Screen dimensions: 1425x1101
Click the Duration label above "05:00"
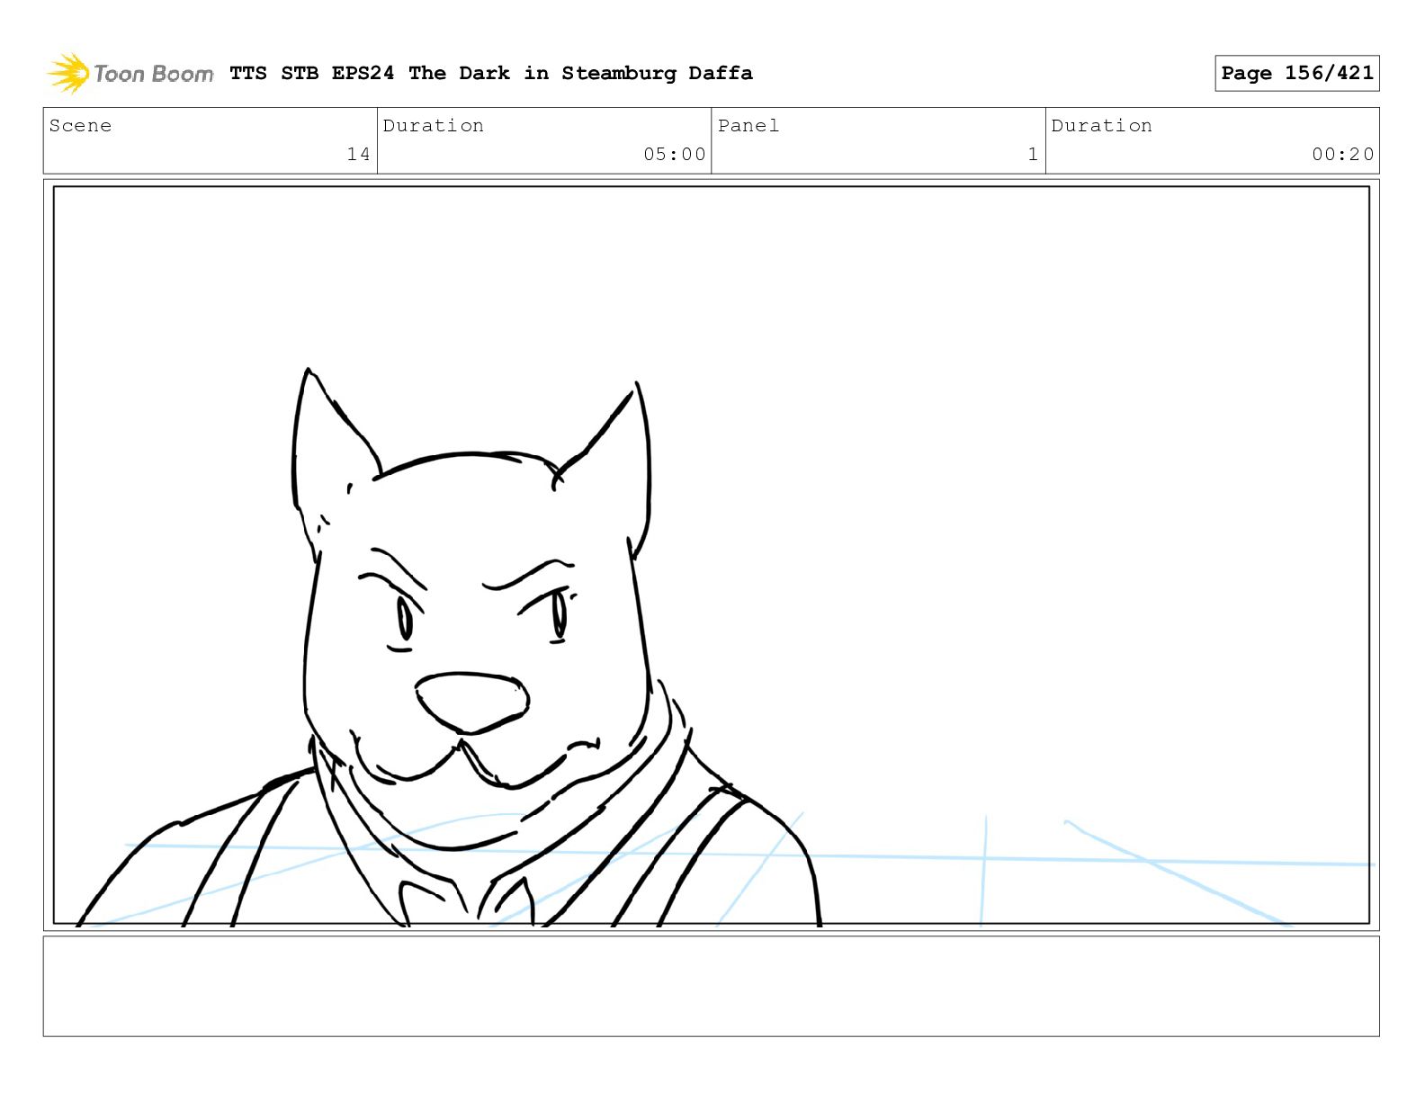(434, 126)
